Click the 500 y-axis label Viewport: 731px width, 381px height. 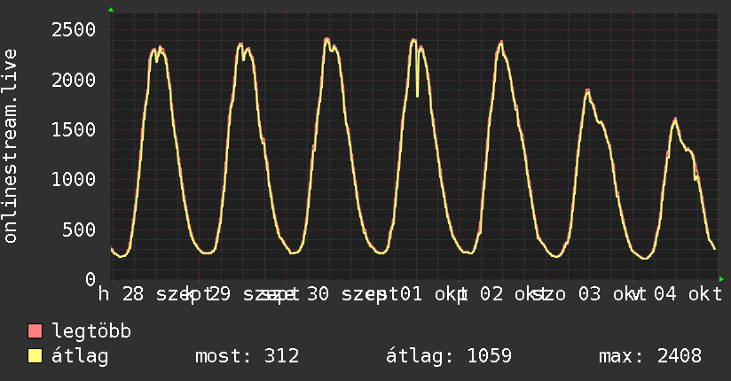79,229
